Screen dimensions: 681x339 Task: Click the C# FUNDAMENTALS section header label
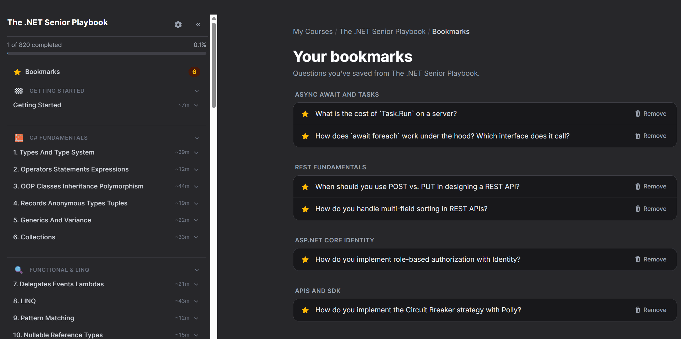click(58, 138)
